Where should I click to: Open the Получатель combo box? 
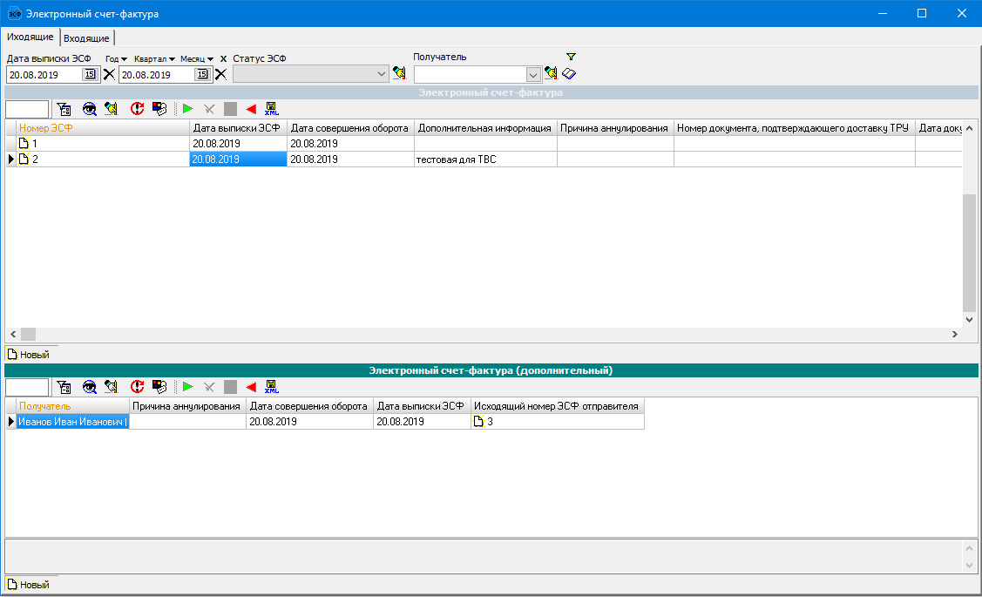click(533, 75)
